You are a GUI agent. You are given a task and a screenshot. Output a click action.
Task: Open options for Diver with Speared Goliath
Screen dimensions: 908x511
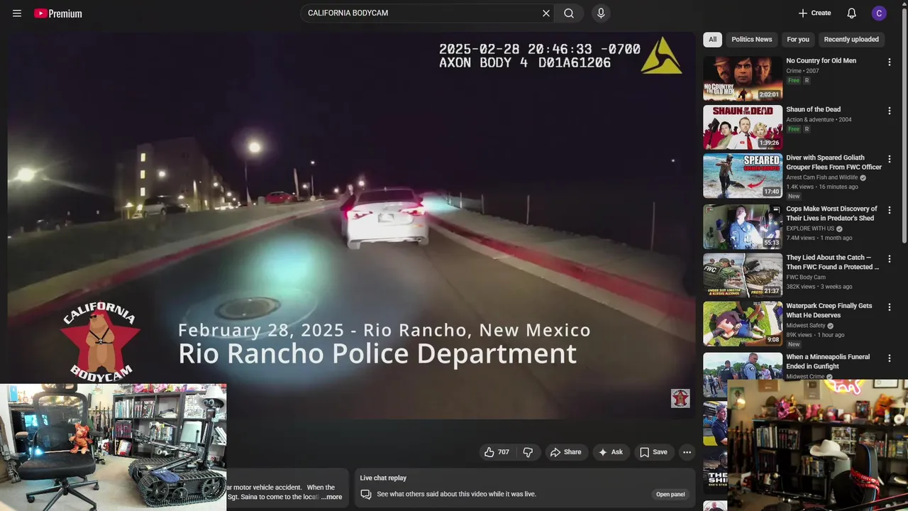point(890,160)
